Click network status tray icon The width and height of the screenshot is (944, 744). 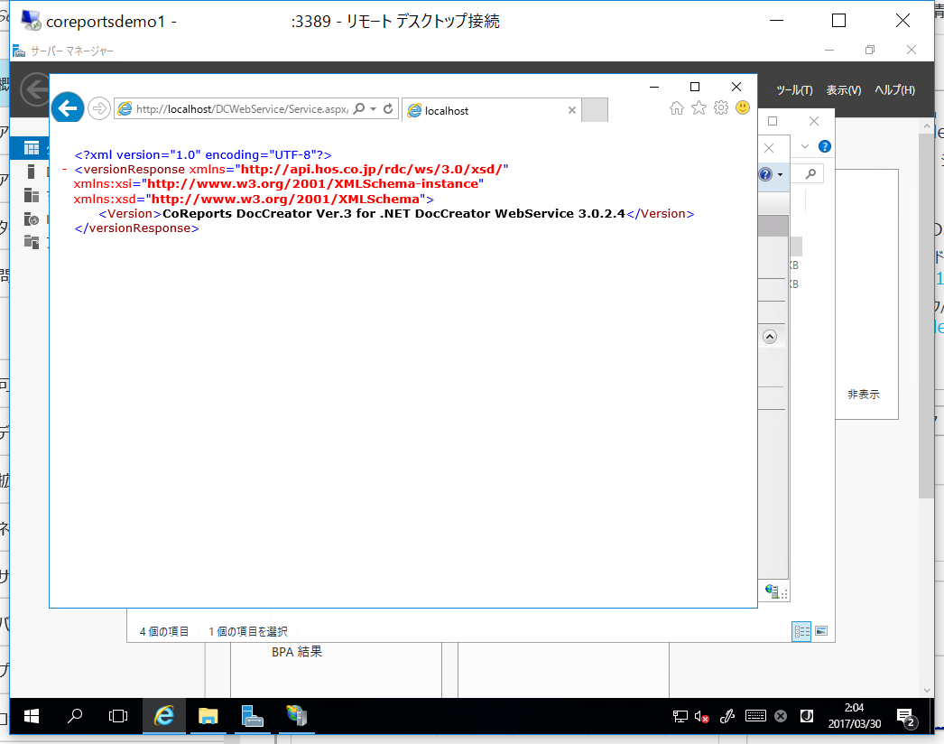680,716
